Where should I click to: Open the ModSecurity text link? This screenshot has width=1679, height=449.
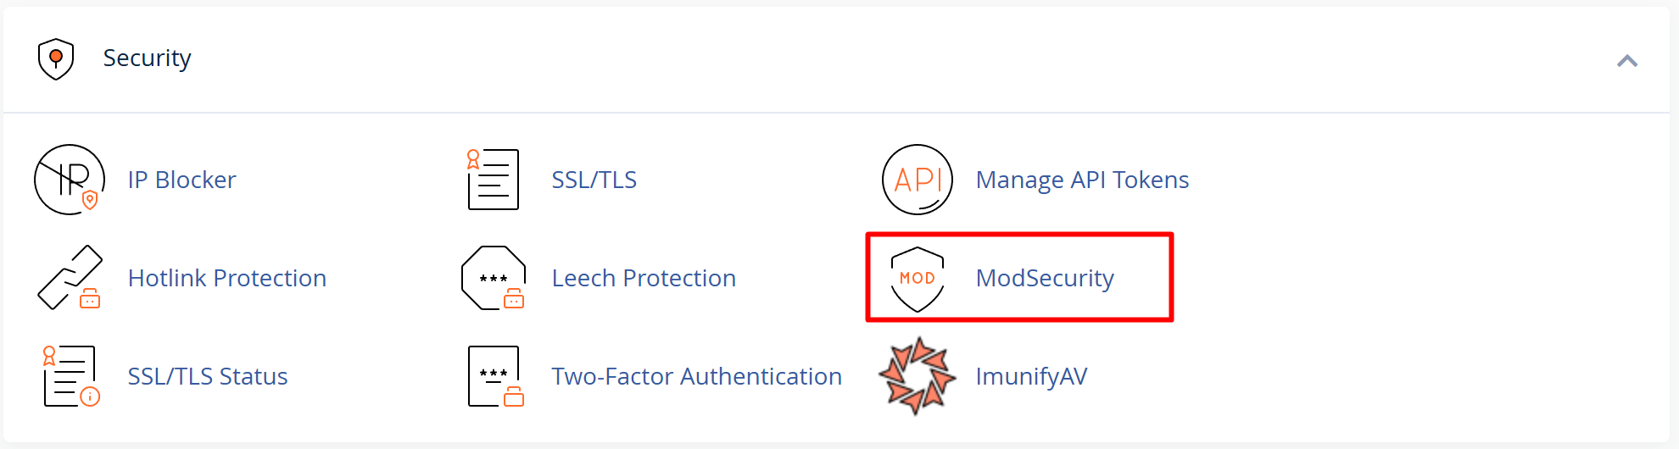[x=1045, y=278]
